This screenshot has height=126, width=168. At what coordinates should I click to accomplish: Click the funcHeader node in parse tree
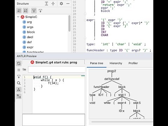(101, 87)
